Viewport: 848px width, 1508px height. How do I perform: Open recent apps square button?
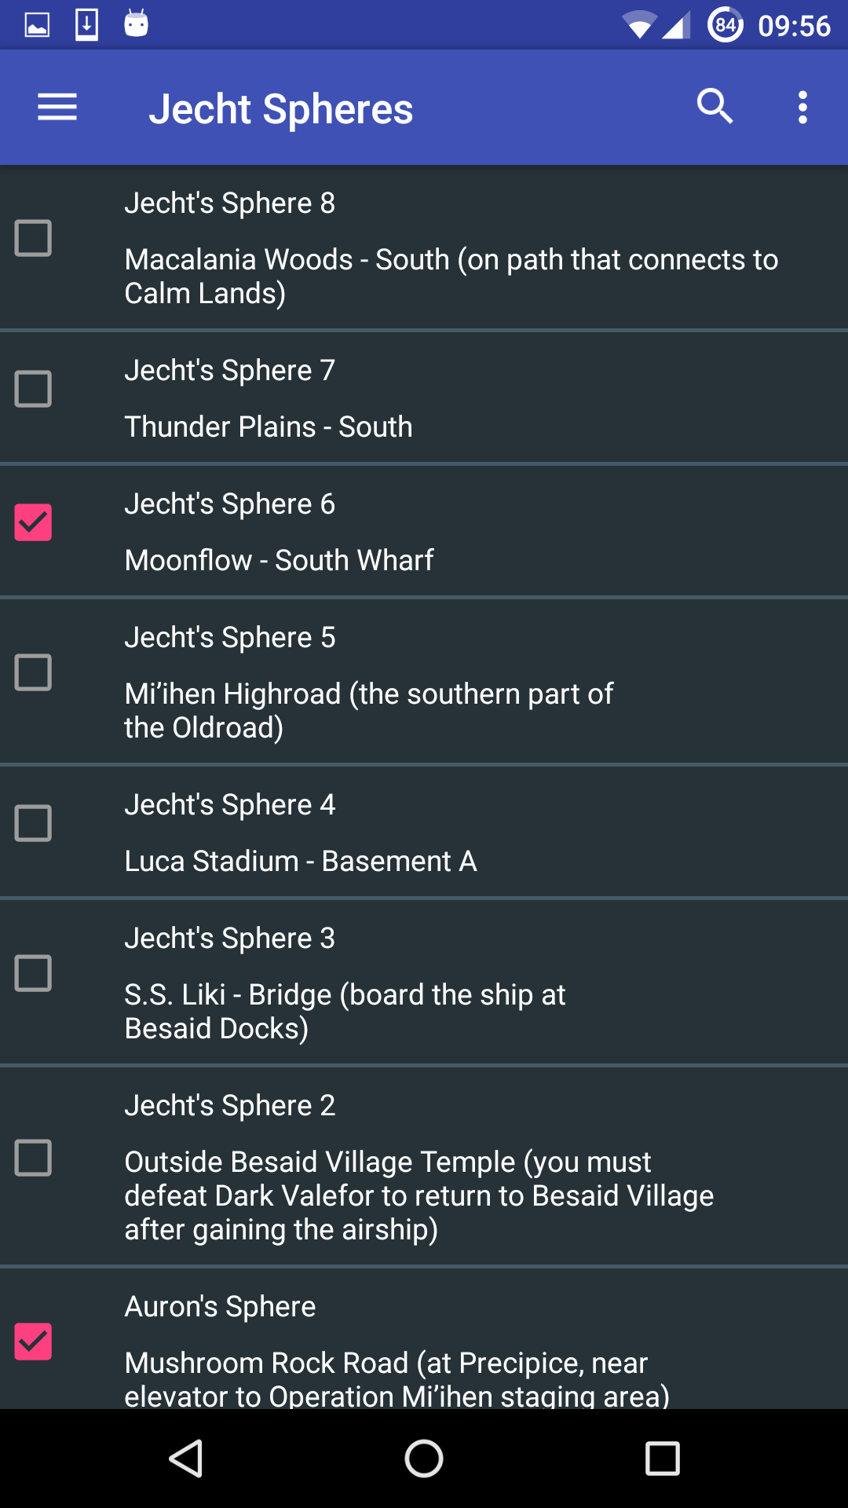[662, 1459]
